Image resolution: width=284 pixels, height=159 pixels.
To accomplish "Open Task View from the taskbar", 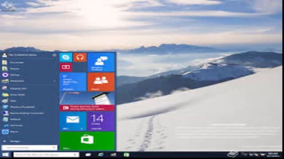I will pos(88,155).
